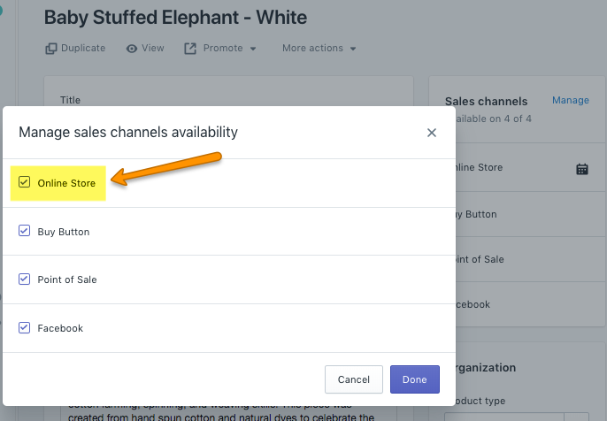Close the sales channels dialog with X
Viewport: 607px width, 421px height.
tap(432, 133)
